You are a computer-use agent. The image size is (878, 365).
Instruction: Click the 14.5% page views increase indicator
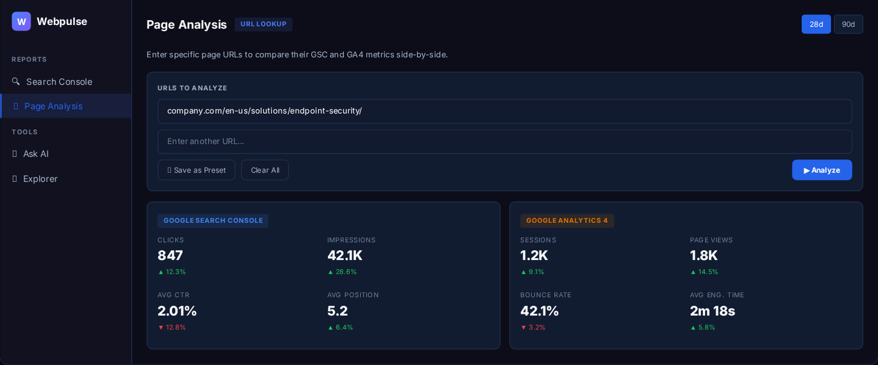coord(704,272)
